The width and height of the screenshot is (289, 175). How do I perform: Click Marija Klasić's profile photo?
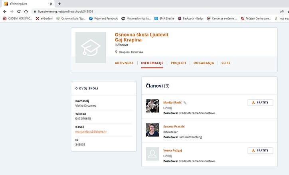152,106
